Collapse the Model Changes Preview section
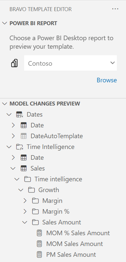The height and width of the screenshot is (262, 126). pyautogui.click(x=5, y=104)
